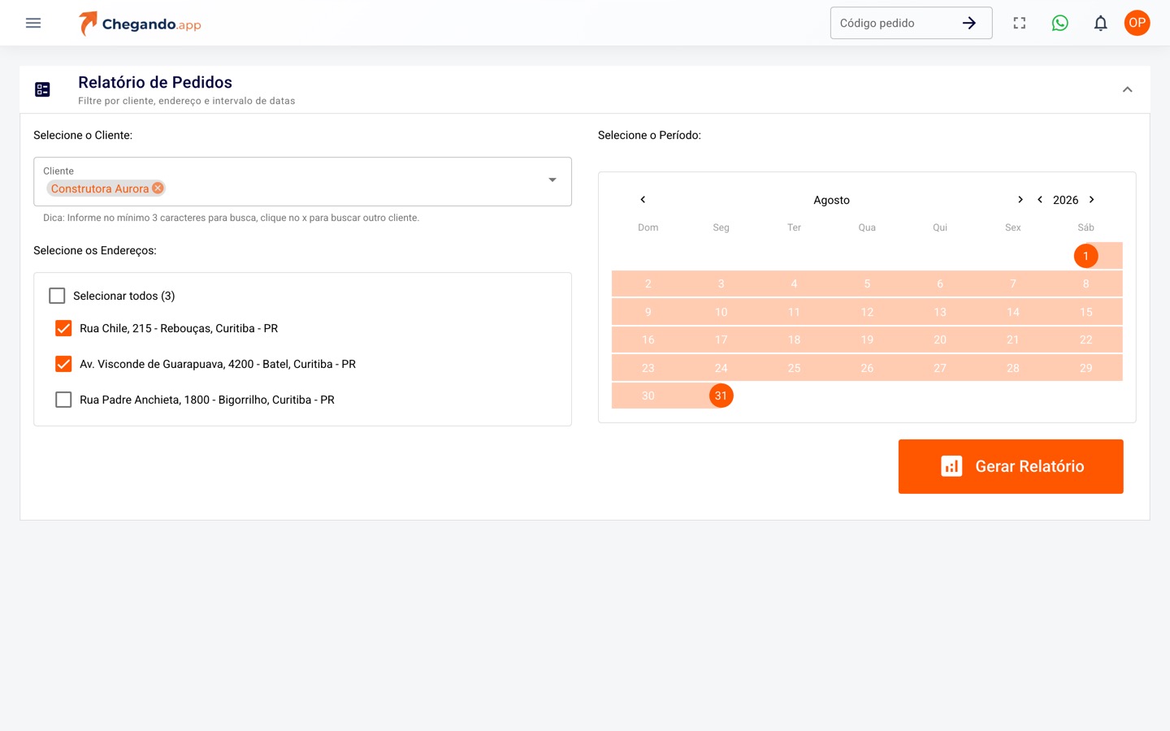Select day 30 in the calendar
This screenshot has width=1170, height=731.
coord(648,396)
